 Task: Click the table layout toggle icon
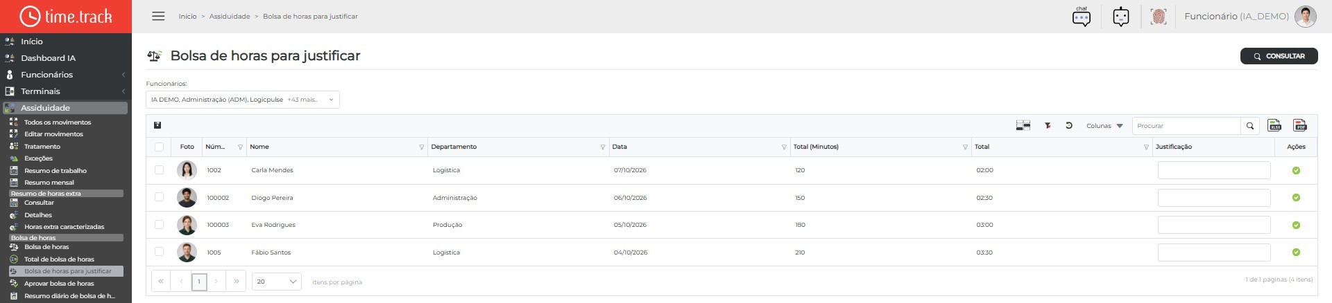click(x=1023, y=125)
